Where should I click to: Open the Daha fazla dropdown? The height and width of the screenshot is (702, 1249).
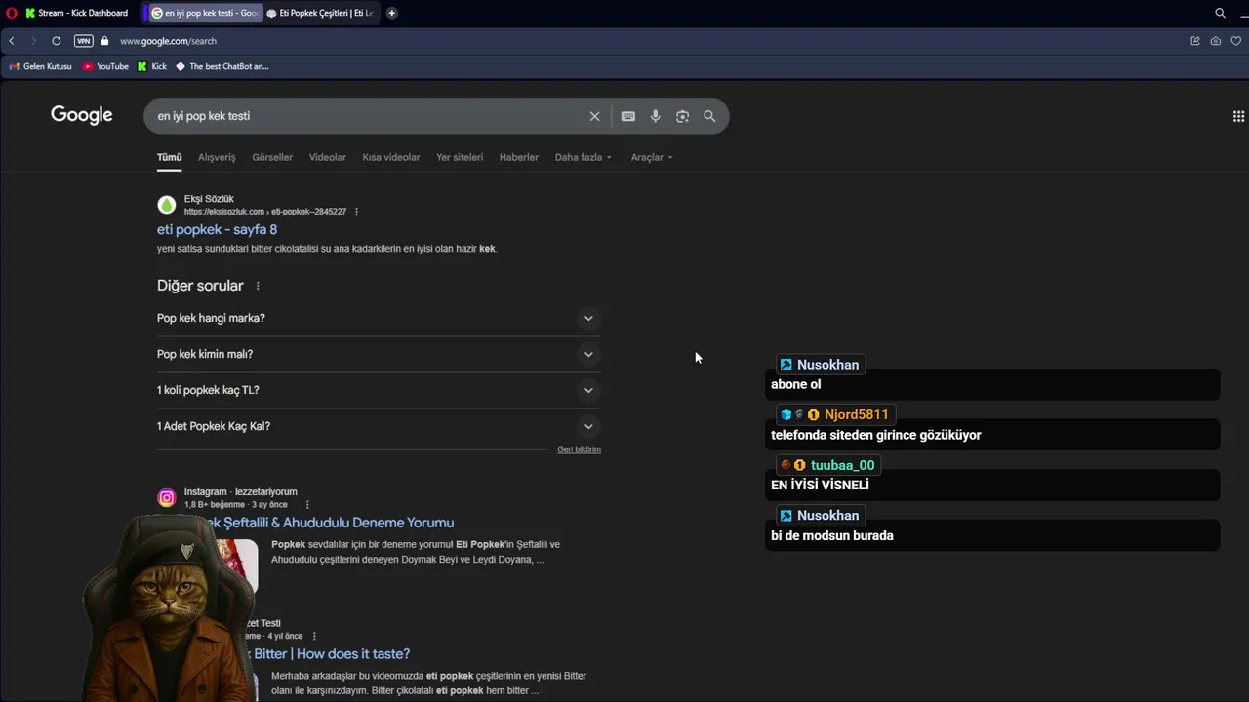point(584,157)
